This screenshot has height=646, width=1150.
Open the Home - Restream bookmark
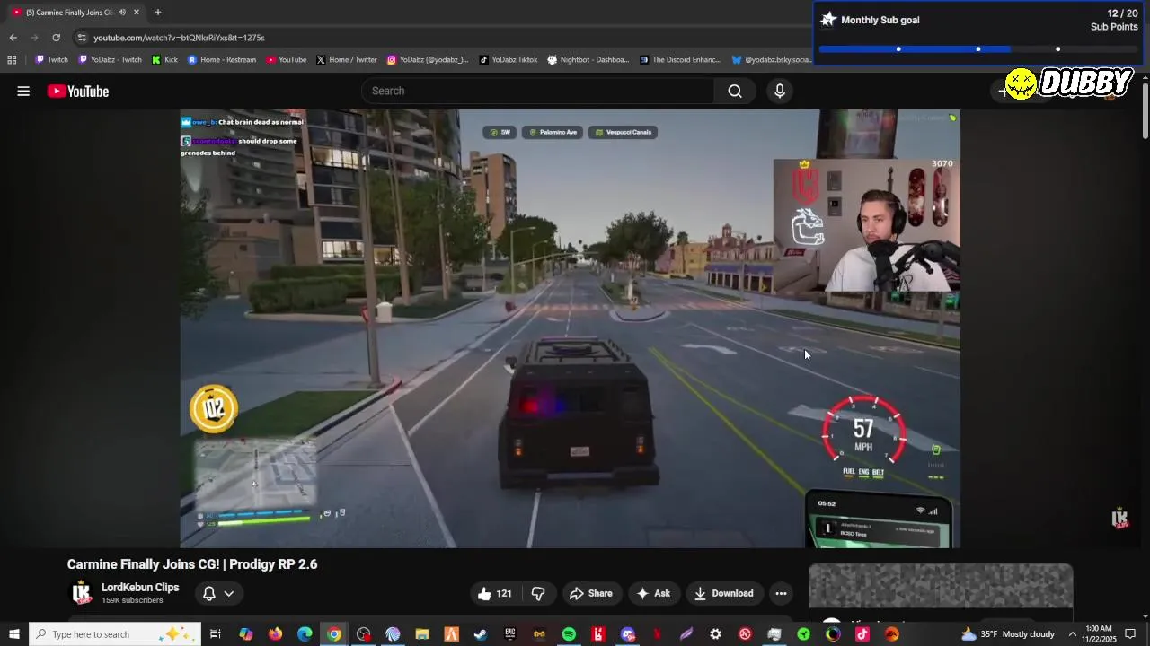click(x=222, y=60)
